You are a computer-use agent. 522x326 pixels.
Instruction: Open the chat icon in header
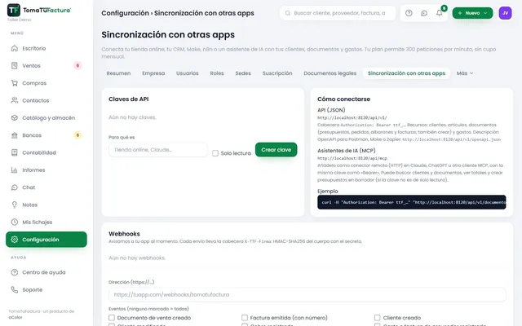(x=424, y=13)
